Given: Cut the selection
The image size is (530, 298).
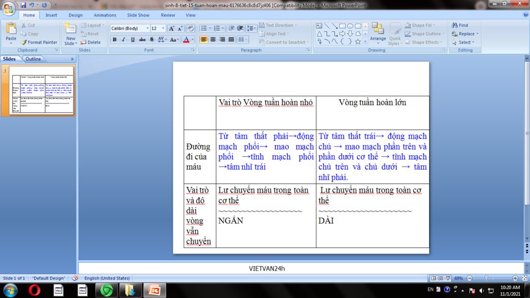Looking at the screenshot, I should 28,25.
